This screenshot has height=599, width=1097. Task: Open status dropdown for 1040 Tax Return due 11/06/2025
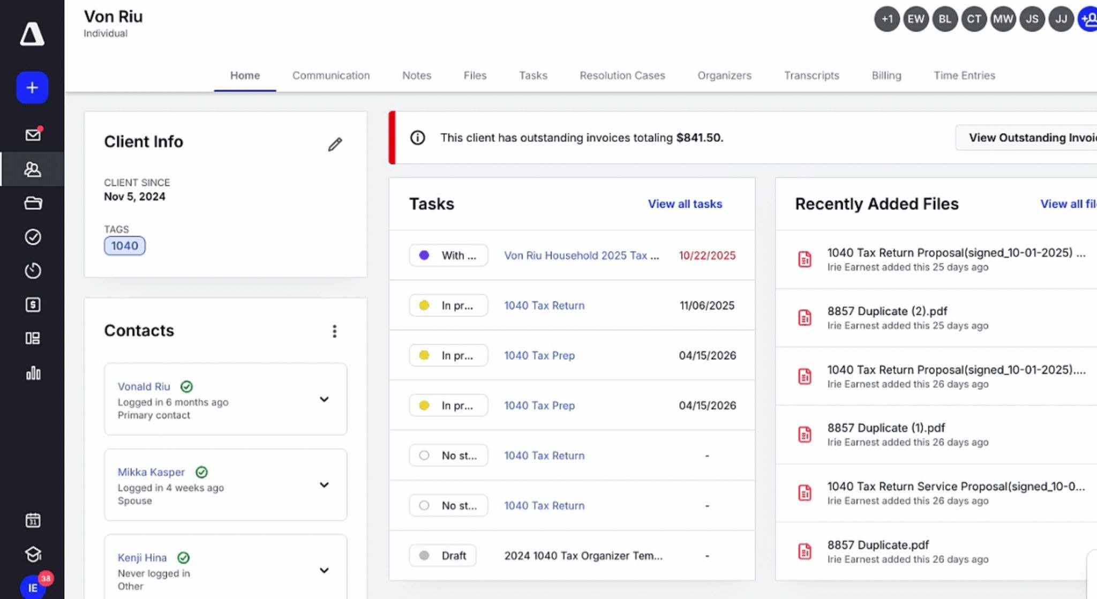[x=448, y=305]
